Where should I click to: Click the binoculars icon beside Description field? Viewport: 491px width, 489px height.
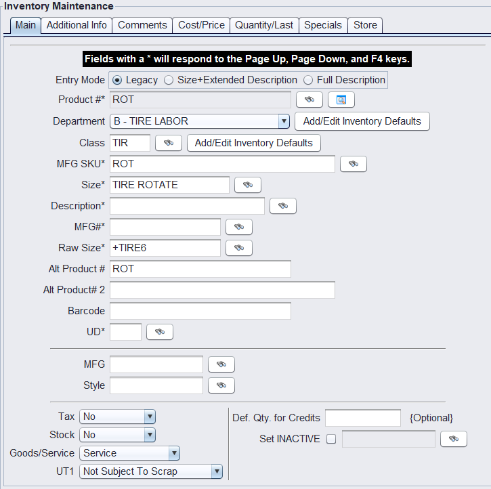pos(282,206)
